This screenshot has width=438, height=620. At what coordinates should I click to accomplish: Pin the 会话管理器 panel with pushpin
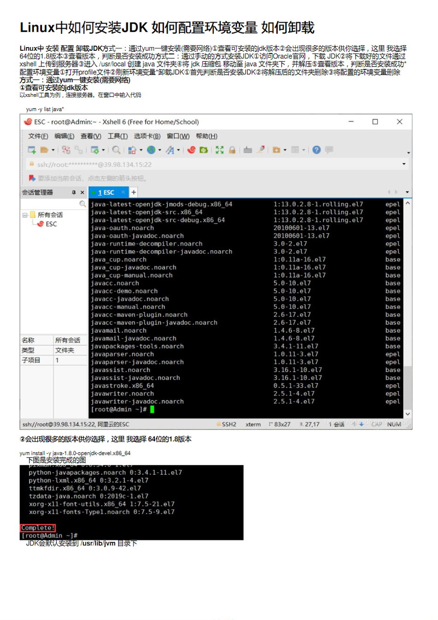pyautogui.click(x=73, y=192)
